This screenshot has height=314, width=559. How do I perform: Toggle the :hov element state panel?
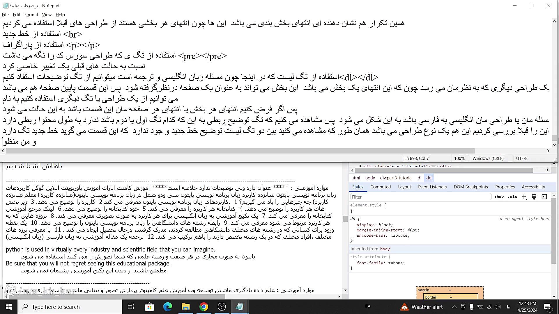coord(499,197)
